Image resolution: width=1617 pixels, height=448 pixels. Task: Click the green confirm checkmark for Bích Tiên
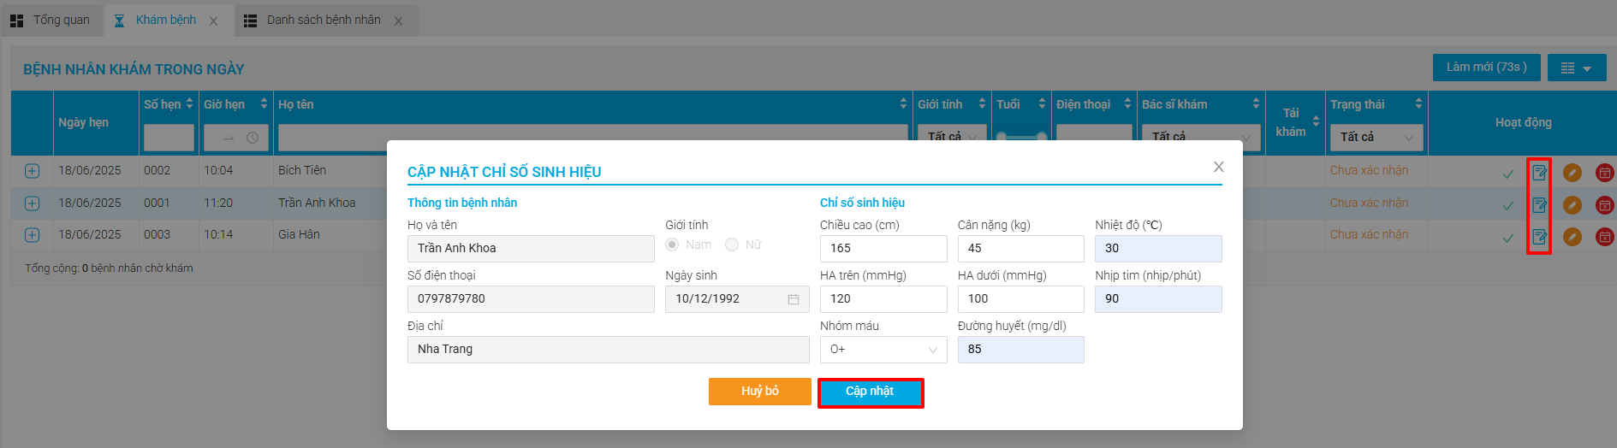[x=1507, y=174]
